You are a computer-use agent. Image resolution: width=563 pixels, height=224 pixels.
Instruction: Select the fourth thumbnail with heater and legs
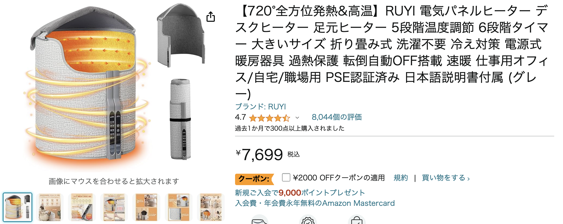point(114,207)
